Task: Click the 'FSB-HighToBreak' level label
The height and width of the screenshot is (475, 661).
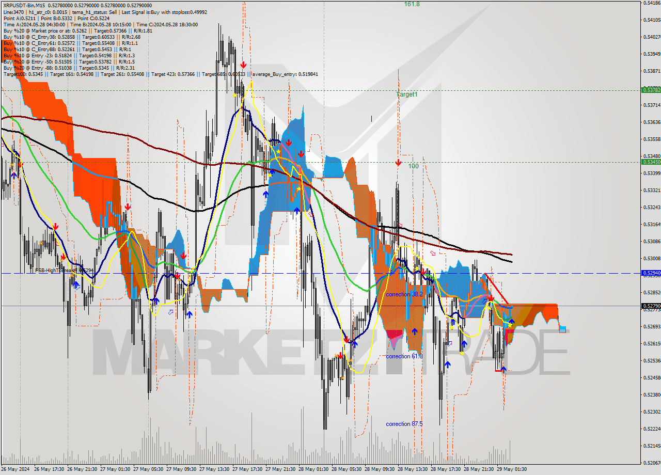Action: pyautogui.click(x=65, y=270)
